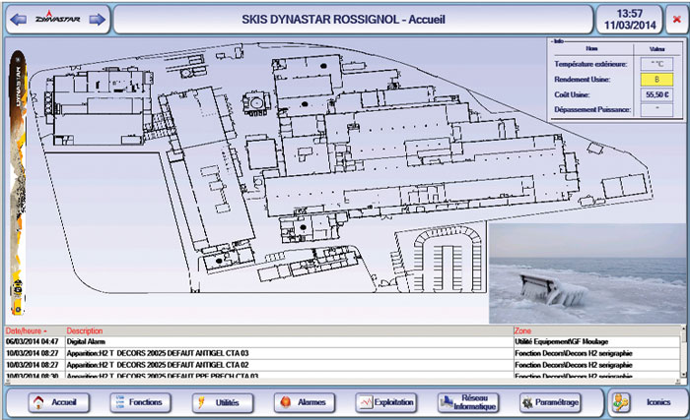The height and width of the screenshot is (420, 690).
Task: Open the Accueil home button
Action: 59,402
